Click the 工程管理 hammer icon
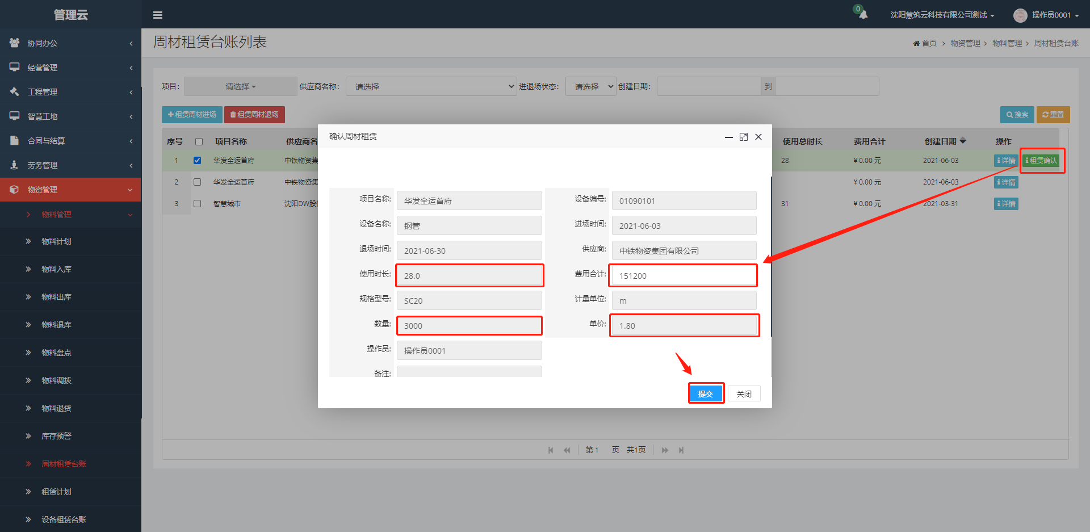The width and height of the screenshot is (1090, 532). (15, 91)
